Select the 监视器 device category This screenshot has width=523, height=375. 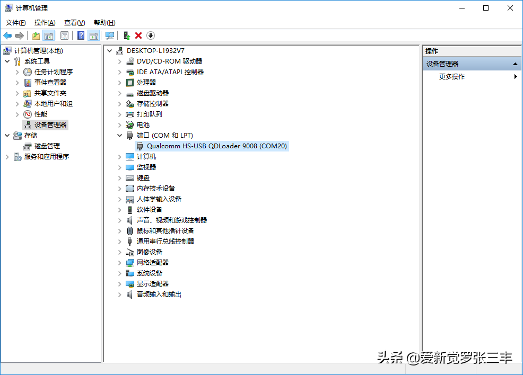pos(146,167)
